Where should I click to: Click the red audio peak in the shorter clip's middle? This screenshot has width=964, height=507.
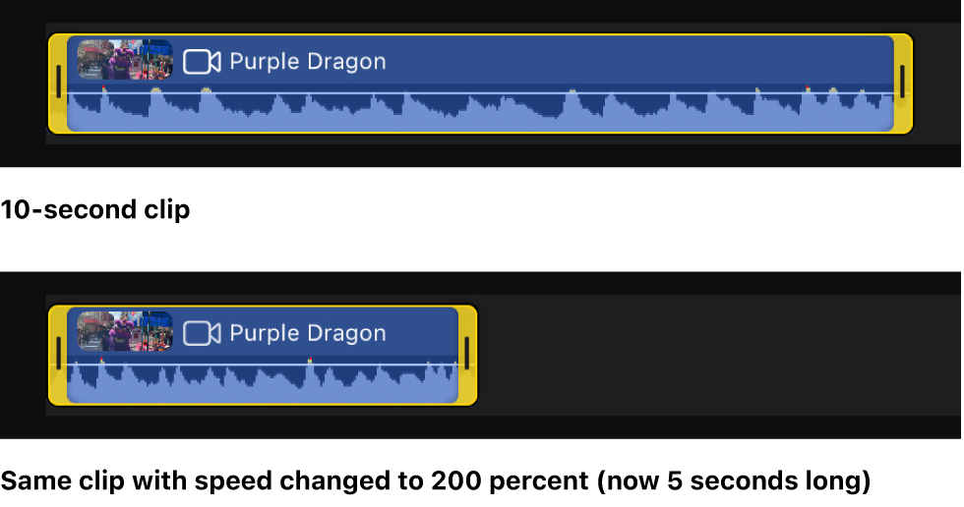pyautogui.click(x=310, y=361)
